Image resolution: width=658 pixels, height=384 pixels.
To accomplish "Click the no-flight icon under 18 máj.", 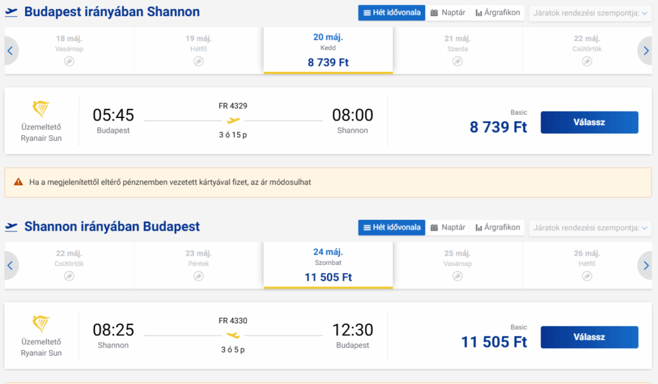I will tap(69, 62).
